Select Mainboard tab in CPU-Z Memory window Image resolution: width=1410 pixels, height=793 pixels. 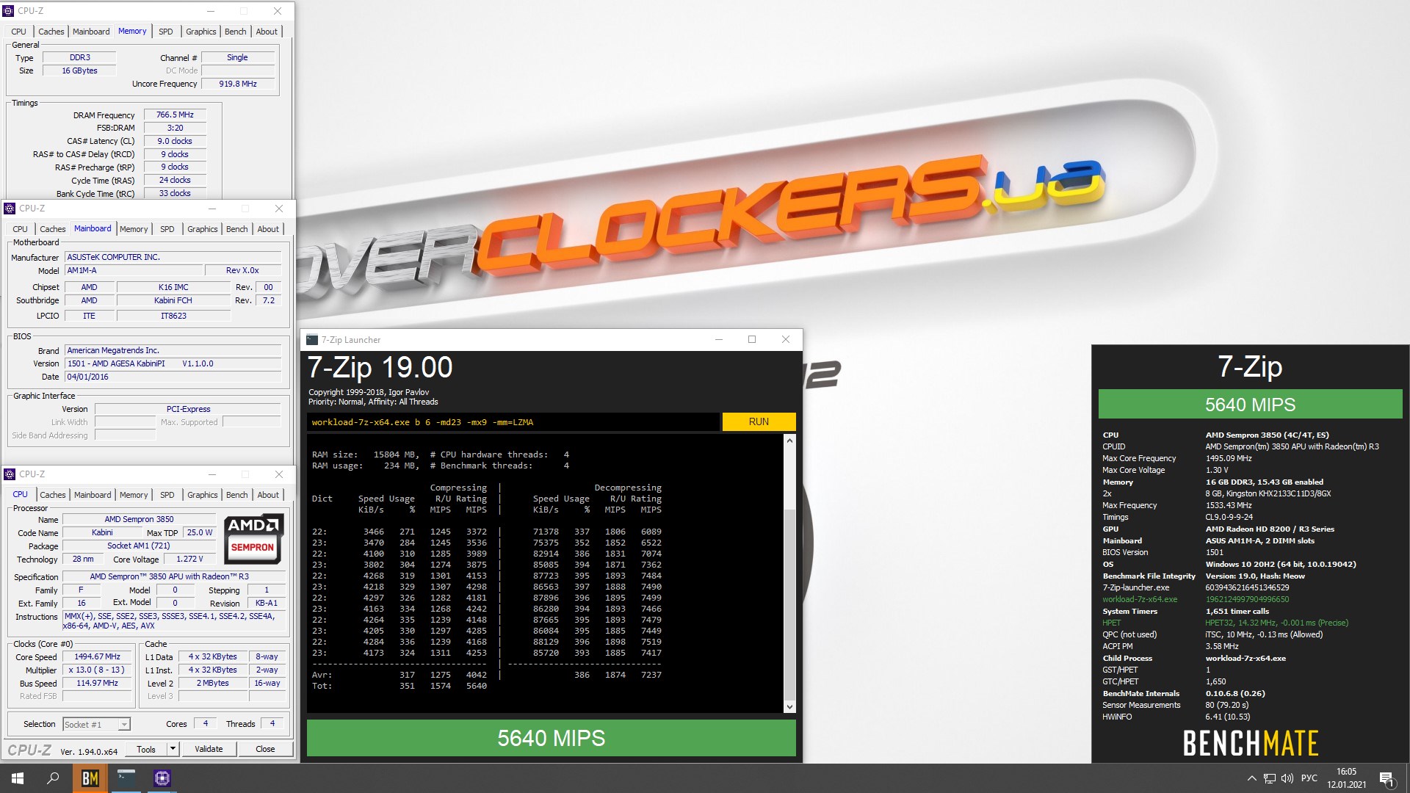click(x=91, y=32)
